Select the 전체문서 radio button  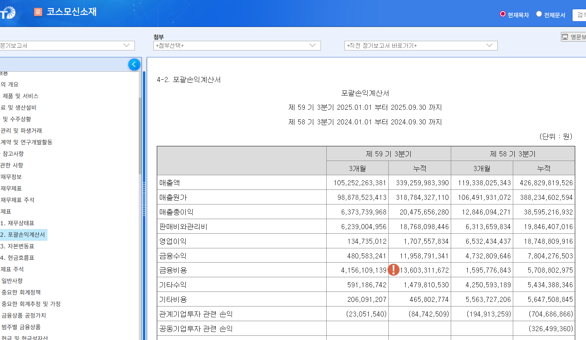(539, 14)
